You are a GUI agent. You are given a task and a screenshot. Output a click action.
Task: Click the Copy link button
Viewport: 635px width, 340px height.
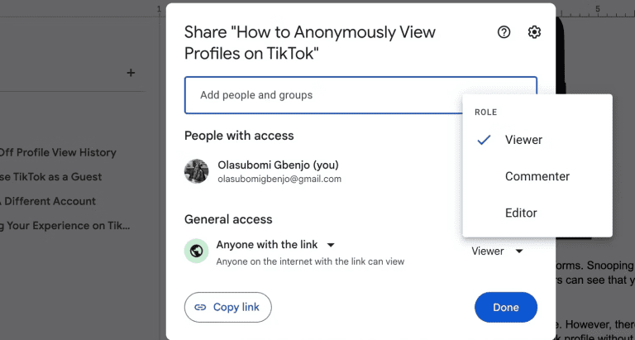(228, 307)
